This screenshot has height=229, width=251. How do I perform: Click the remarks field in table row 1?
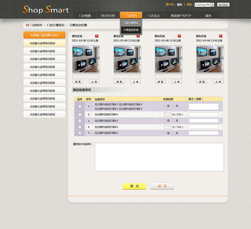click(x=203, y=106)
